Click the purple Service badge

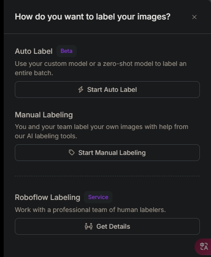[98, 197]
